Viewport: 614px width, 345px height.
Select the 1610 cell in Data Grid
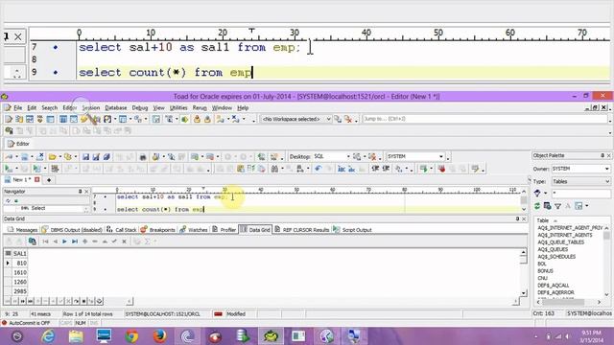[19, 272]
